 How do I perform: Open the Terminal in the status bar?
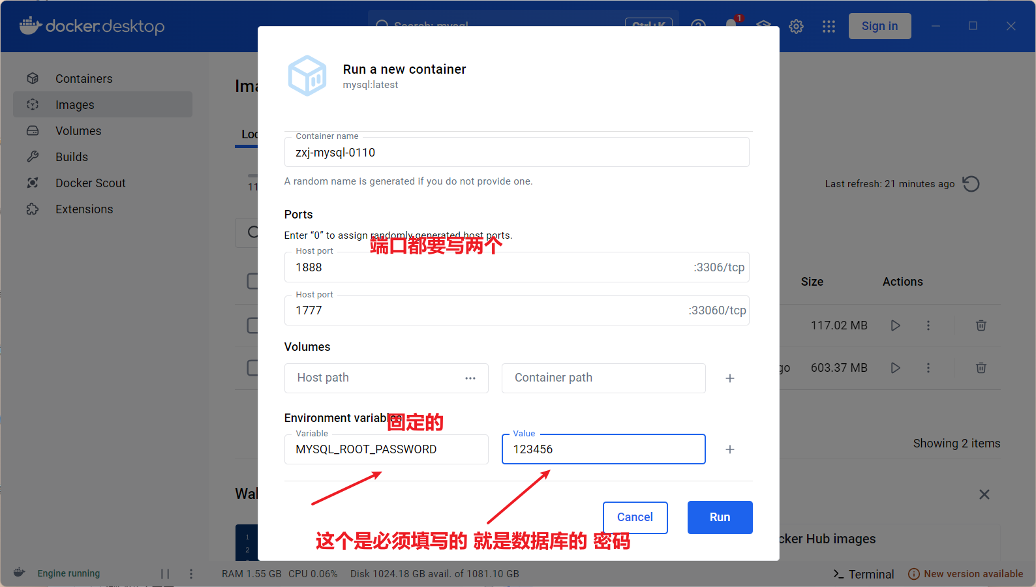[863, 574]
